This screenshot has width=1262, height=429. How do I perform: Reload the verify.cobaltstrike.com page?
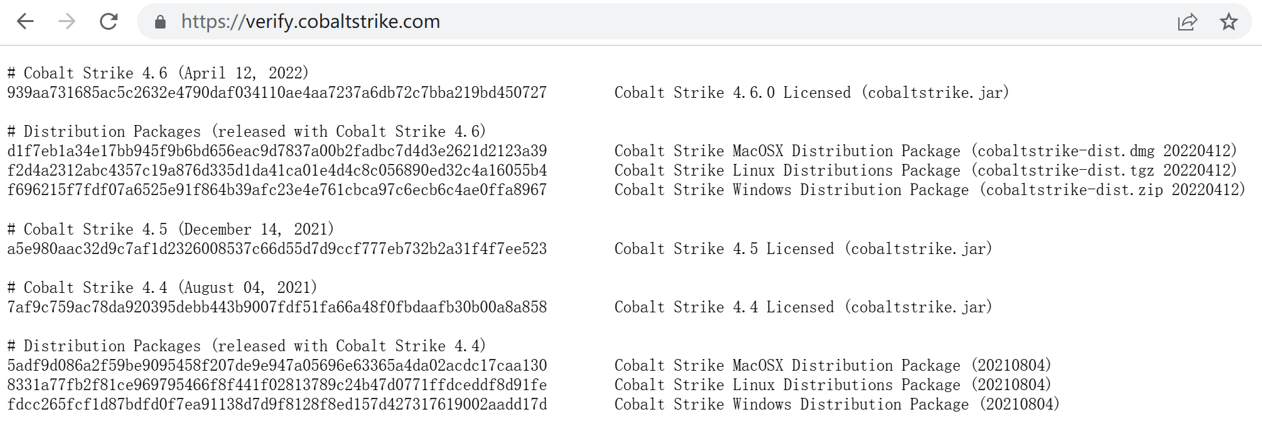tap(108, 21)
